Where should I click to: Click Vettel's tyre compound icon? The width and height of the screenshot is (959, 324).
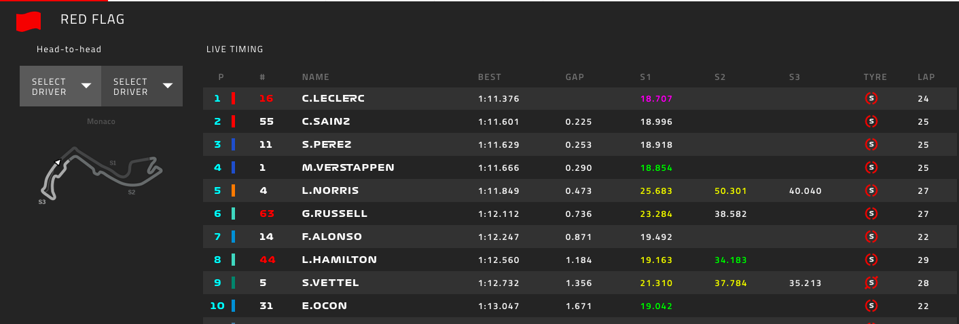(872, 283)
